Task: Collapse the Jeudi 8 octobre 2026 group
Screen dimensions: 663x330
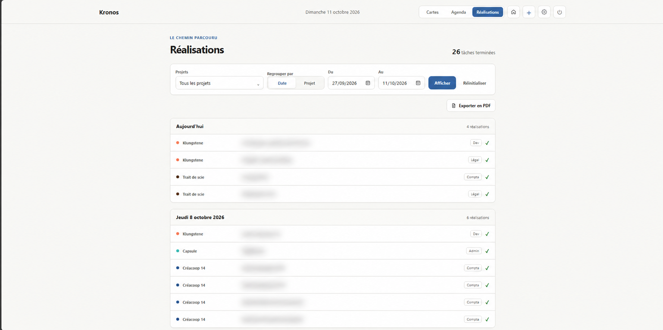Action: pos(332,217)
